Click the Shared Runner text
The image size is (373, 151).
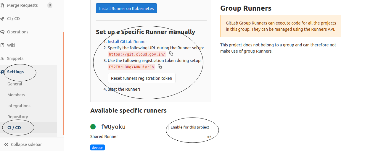[104, 137]
